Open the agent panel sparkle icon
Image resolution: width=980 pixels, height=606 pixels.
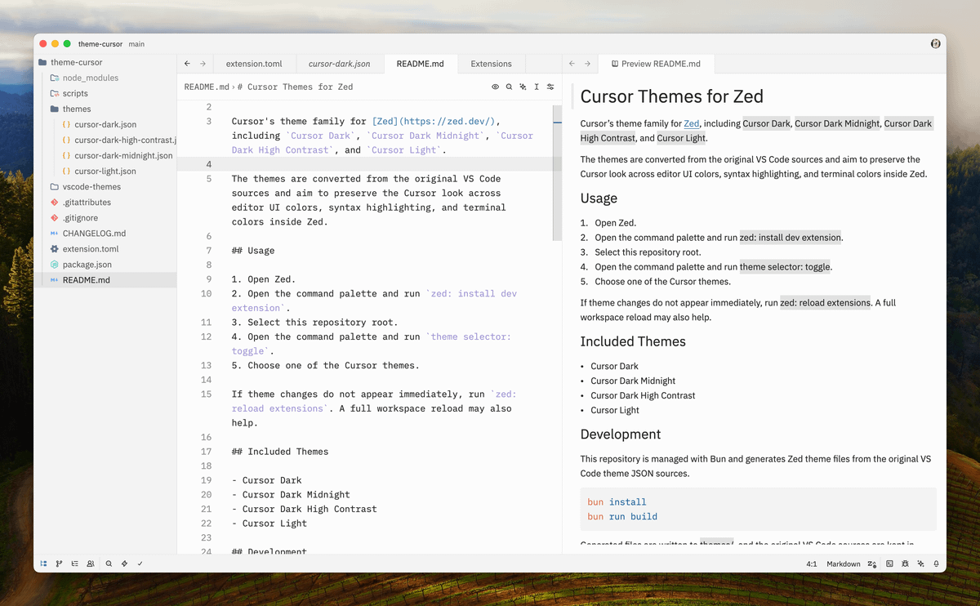point(920,564)
